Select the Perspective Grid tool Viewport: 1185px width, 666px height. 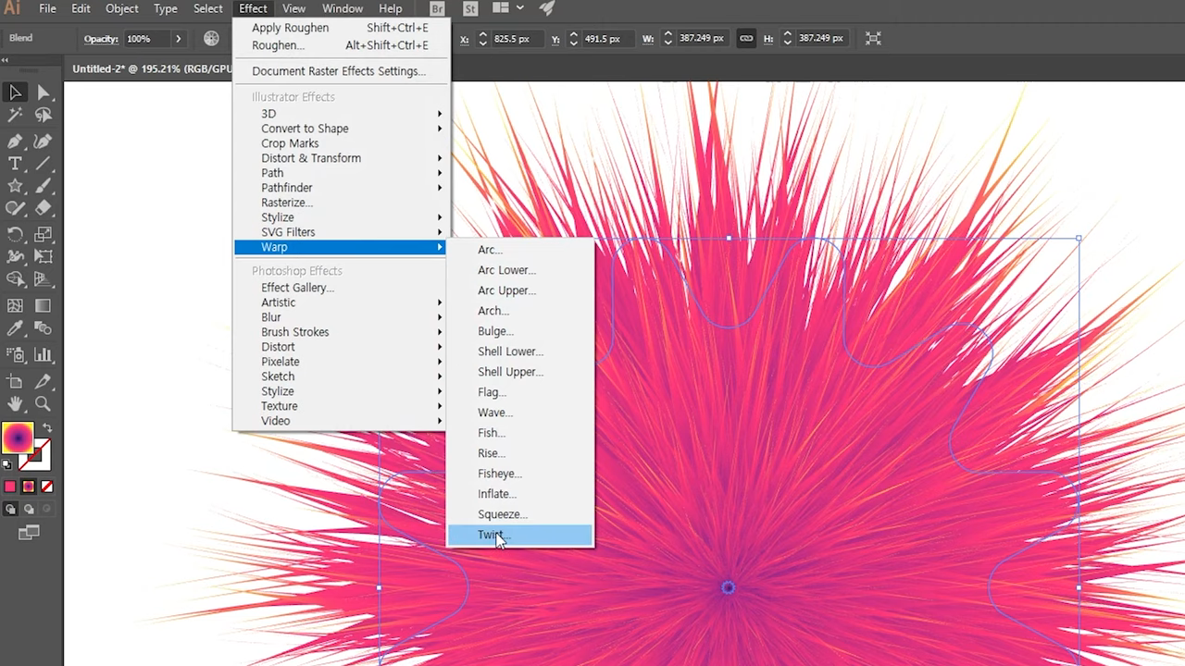(44, 279)
